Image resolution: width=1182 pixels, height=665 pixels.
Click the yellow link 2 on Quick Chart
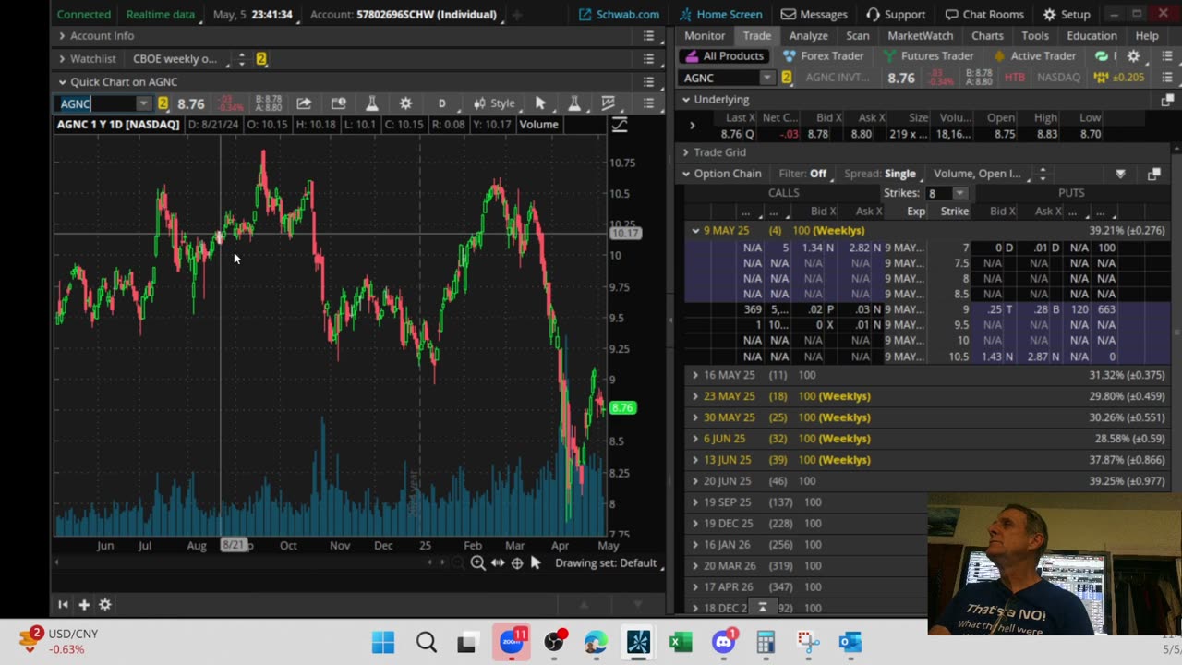coord(163,103)
